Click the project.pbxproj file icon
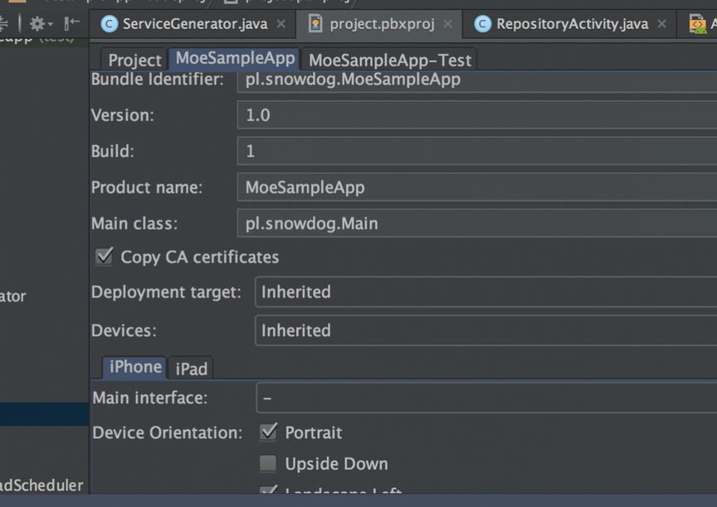717x507 pixels. click(315, 23)
